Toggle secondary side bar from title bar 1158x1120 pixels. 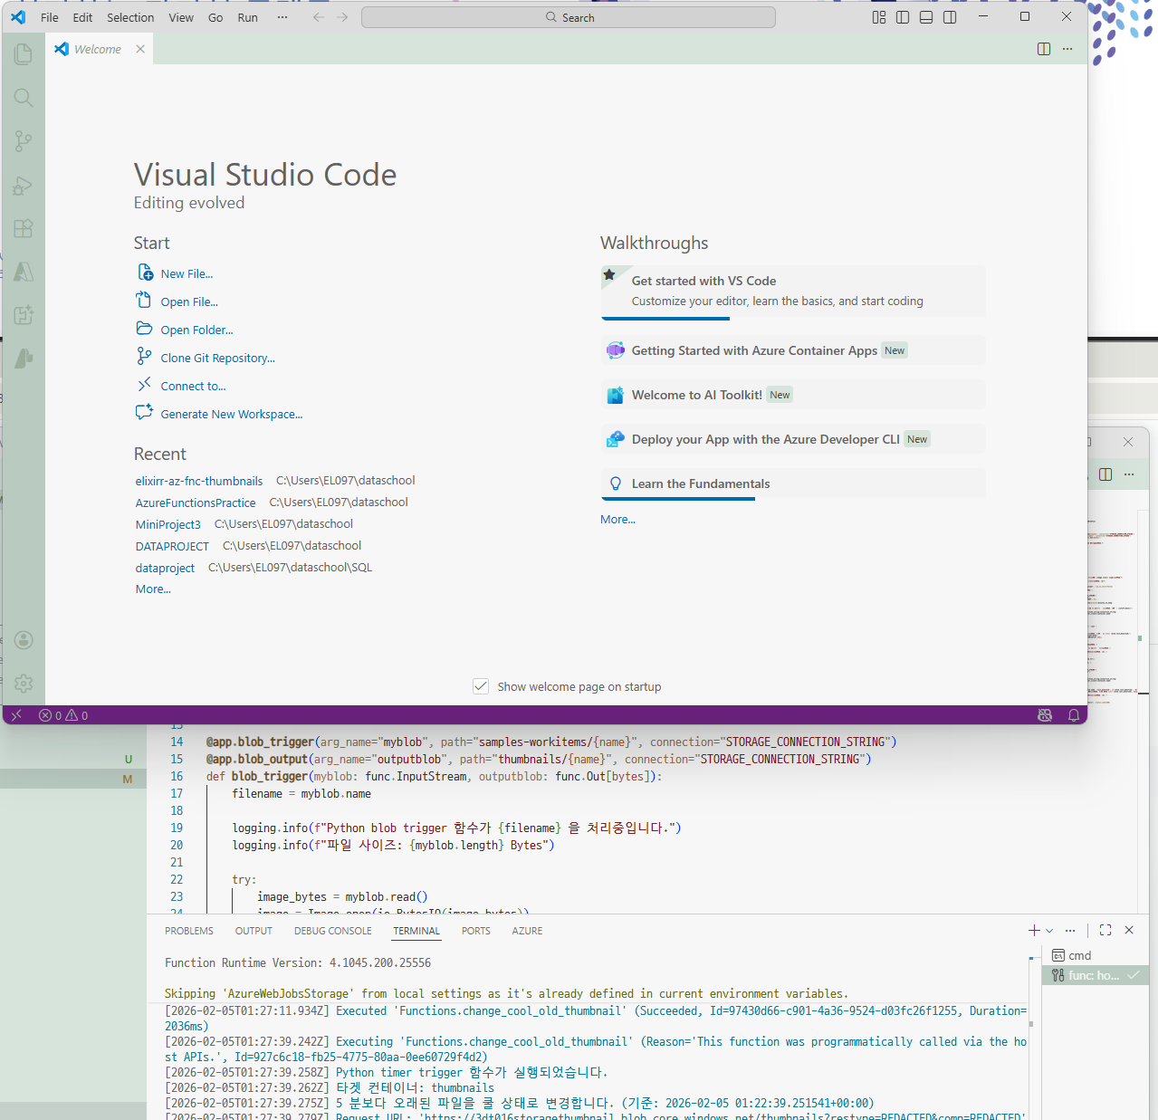pyautogui.click(x=950, y=17)
